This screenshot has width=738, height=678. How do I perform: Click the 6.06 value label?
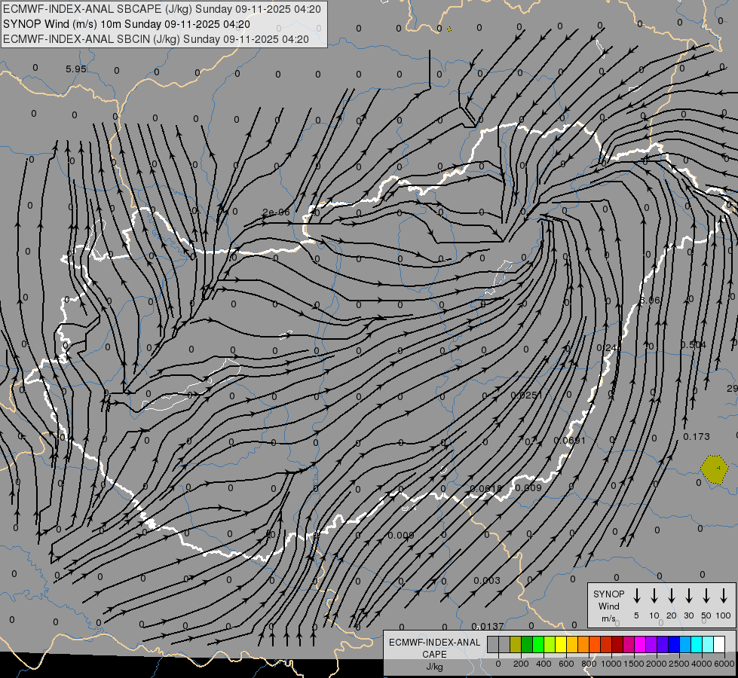point(650,300)
